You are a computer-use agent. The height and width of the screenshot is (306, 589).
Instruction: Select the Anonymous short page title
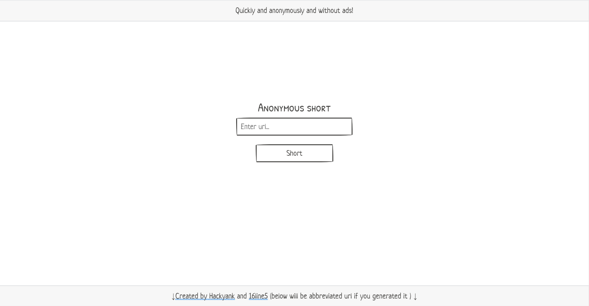[294, 108]
